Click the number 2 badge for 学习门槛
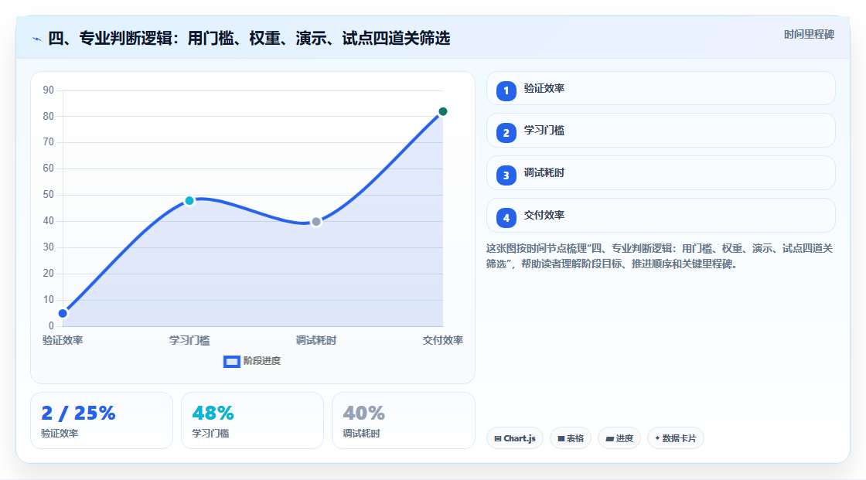The image size is (866, 480). click(x=506, y=133)
